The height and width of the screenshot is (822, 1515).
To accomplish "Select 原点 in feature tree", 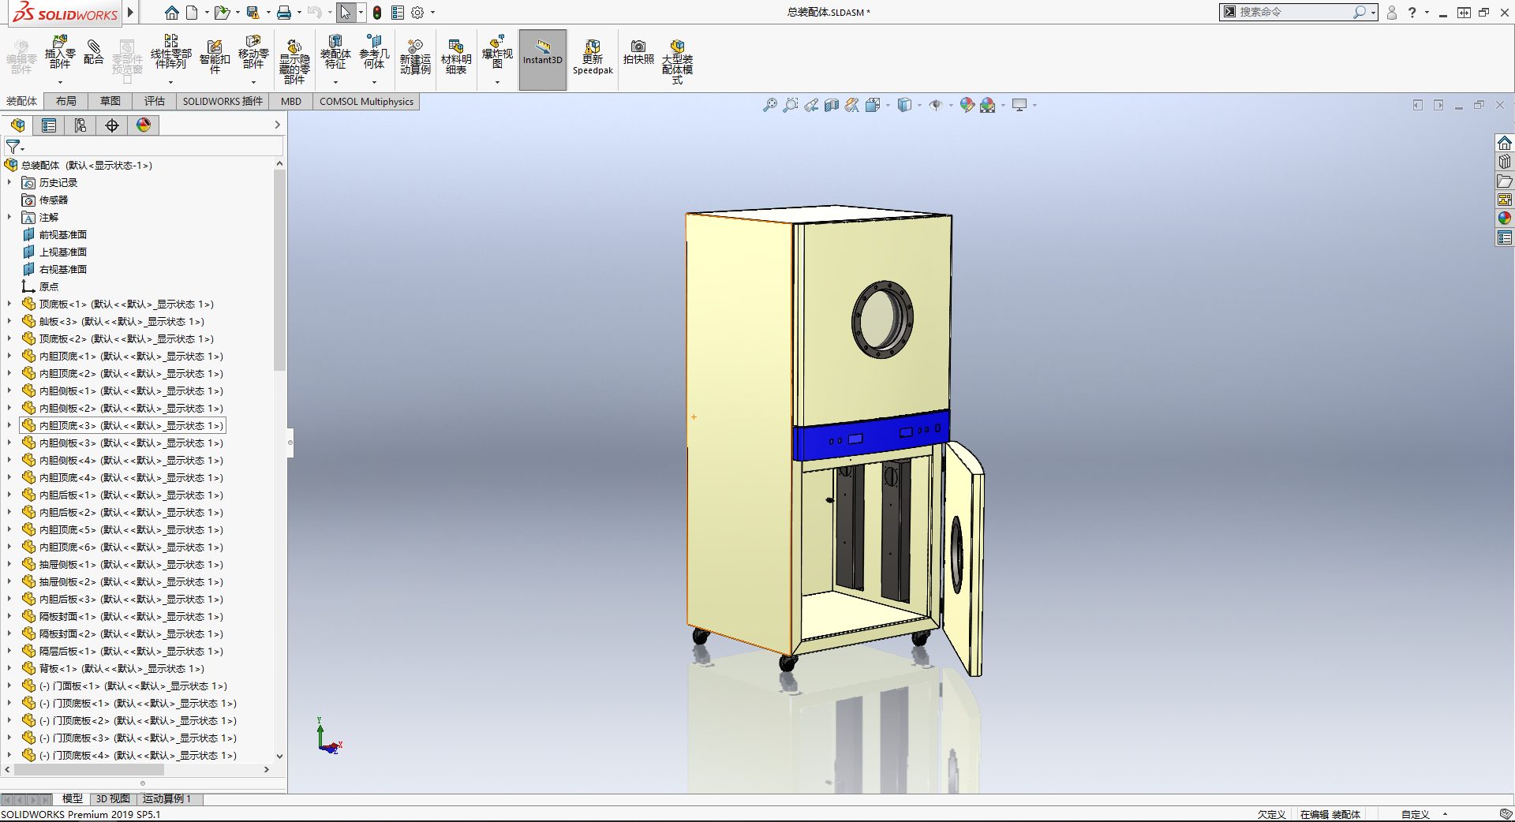I will [x=49, y=286].
